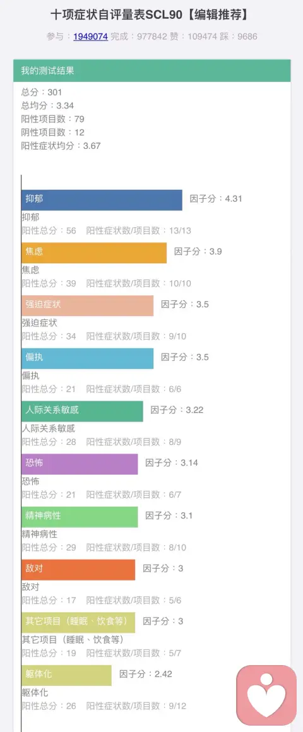Select the 其它项目（睡眠、饮食等） bar

click(78, 622)
